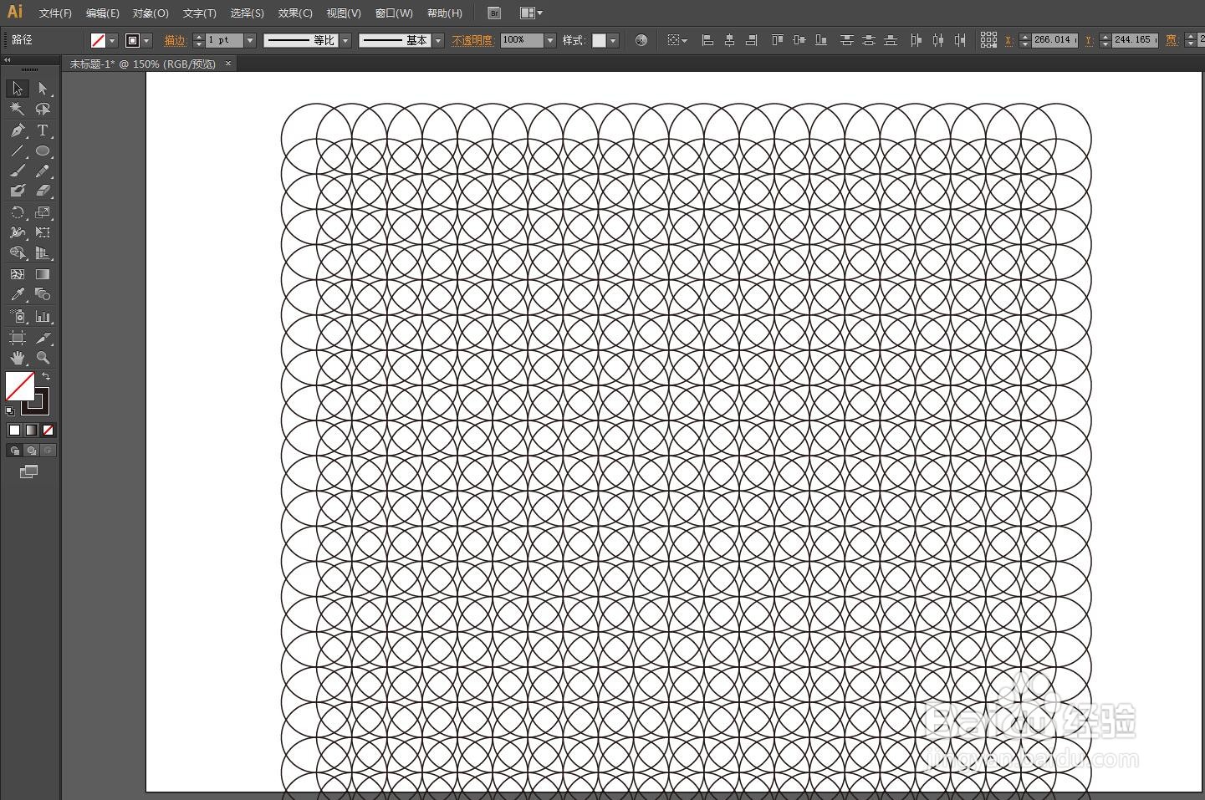Enable Draw Behind mode

click(x=31, y=451)
